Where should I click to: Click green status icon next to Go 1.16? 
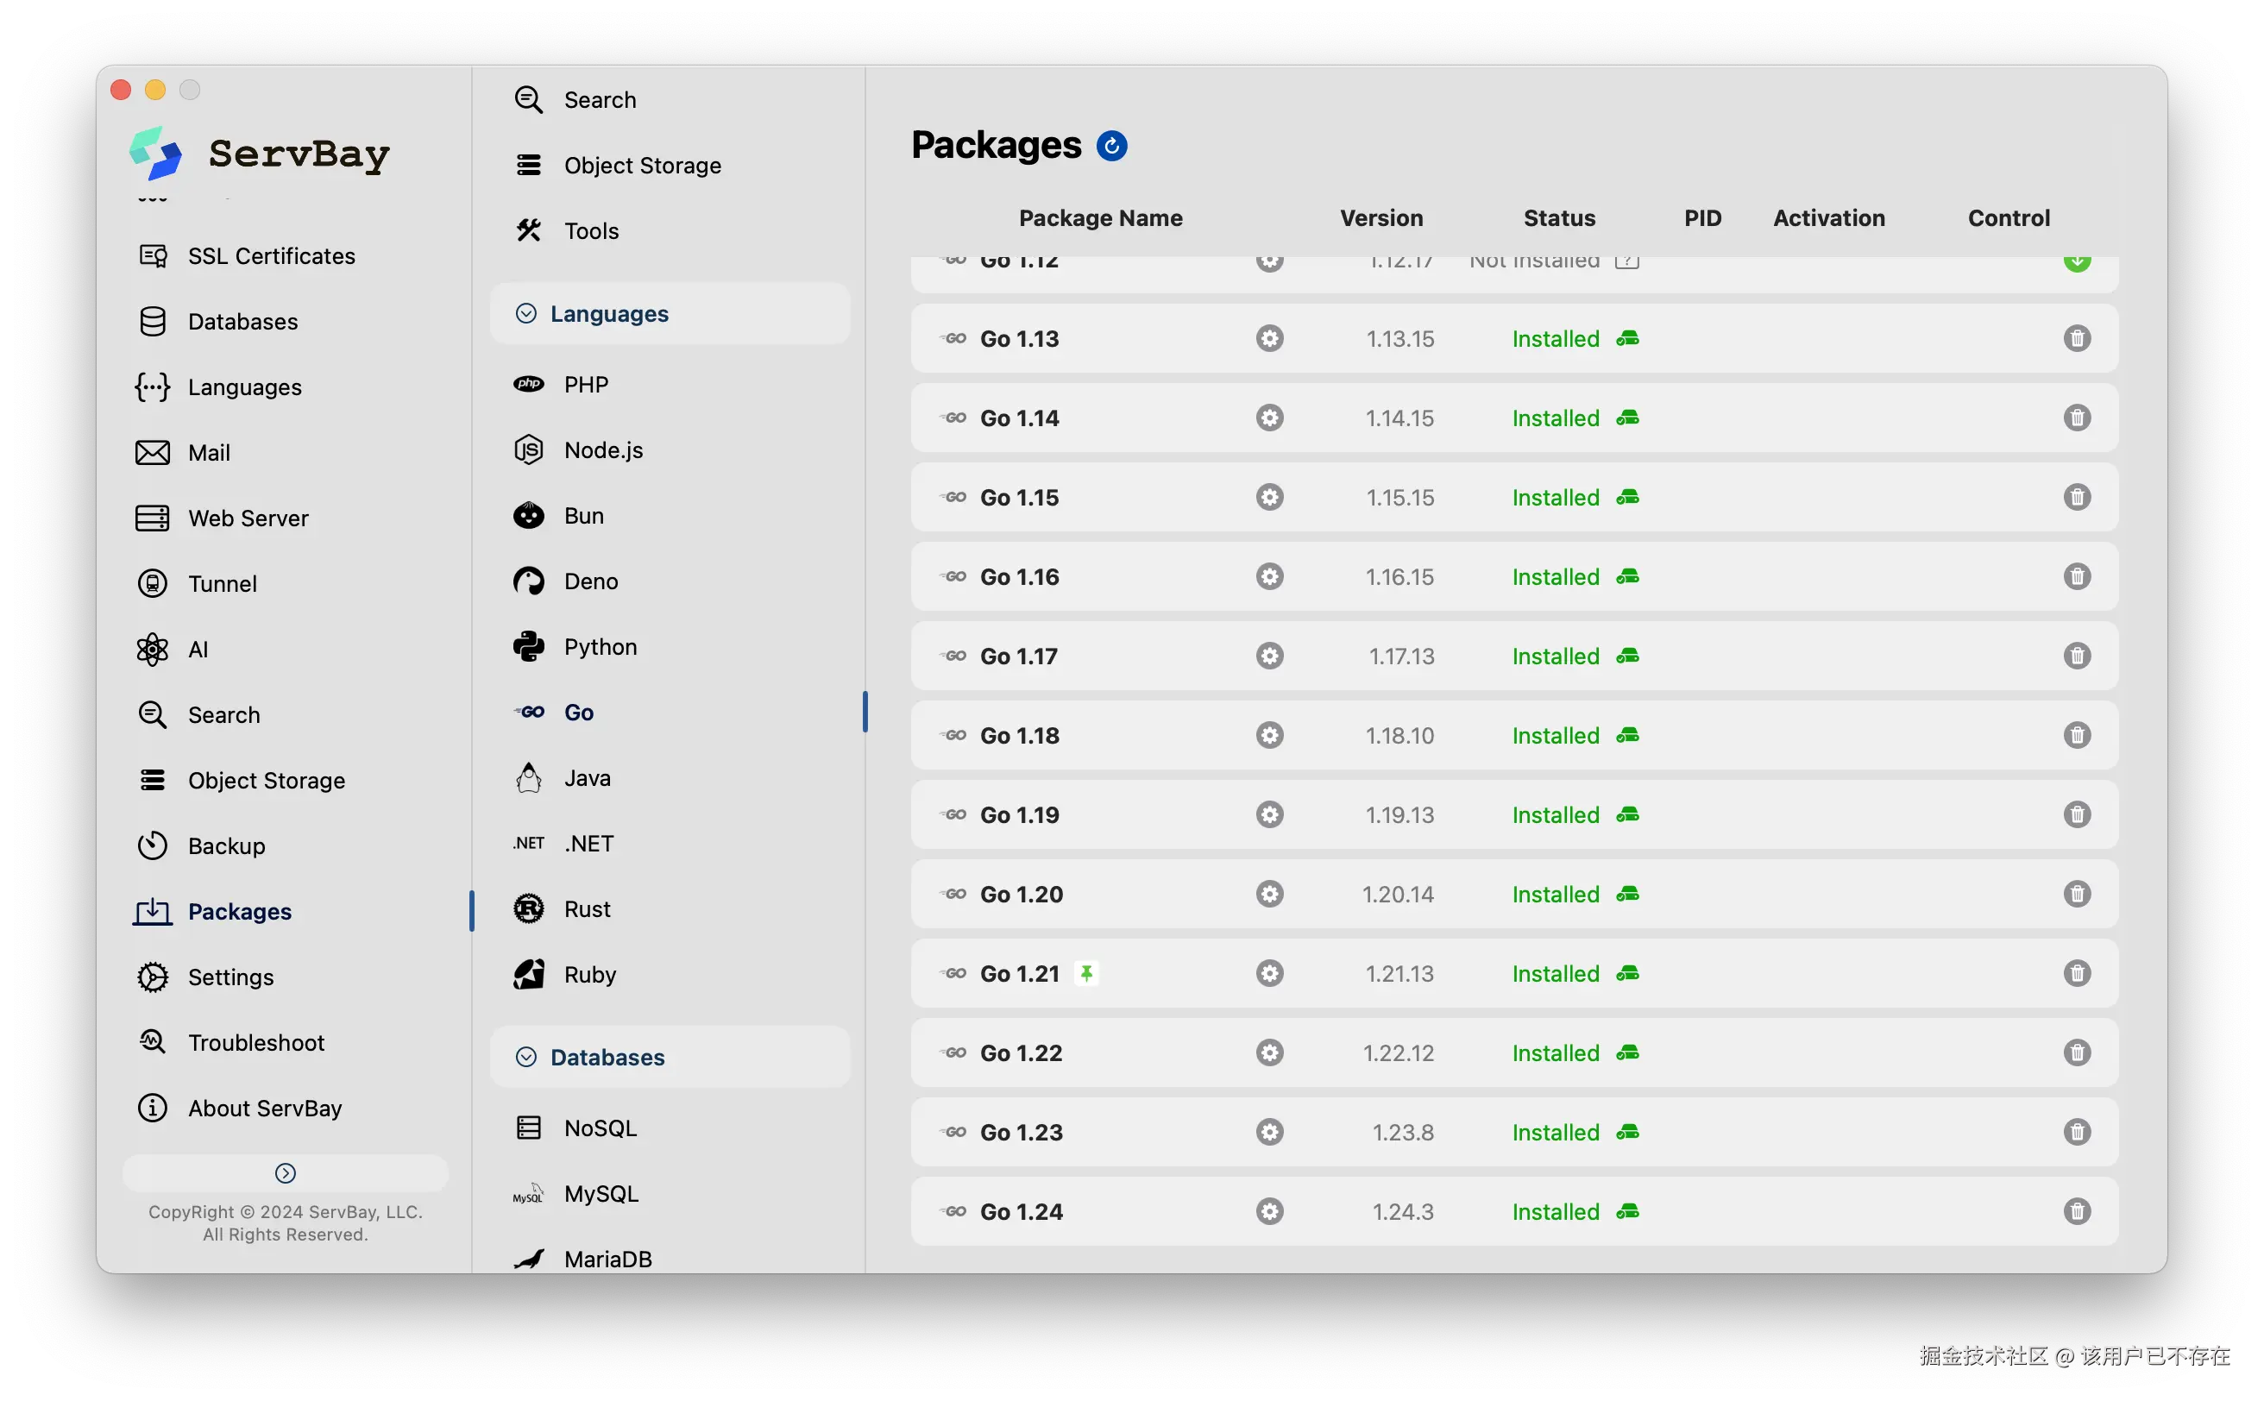point(1627,576)
